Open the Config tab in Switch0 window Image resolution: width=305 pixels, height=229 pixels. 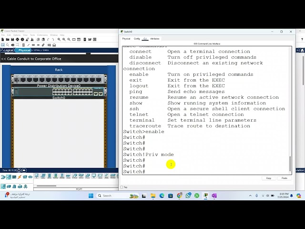tap(137, 39)
